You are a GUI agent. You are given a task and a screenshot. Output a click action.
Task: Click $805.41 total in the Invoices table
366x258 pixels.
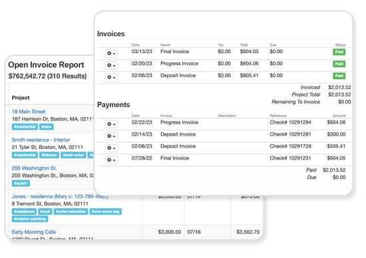pos(249,75)
